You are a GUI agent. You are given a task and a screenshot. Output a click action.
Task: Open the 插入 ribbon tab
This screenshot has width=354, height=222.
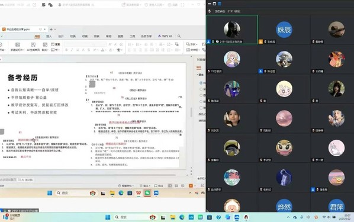click(x=49, y=36)
